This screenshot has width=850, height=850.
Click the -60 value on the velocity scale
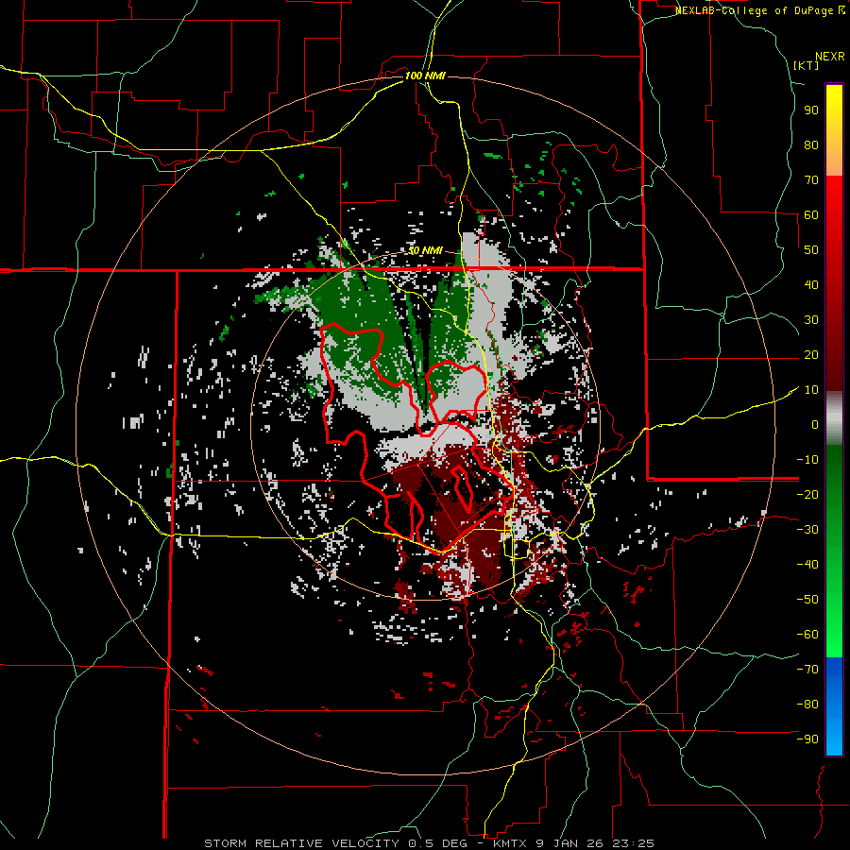point(807,635)
